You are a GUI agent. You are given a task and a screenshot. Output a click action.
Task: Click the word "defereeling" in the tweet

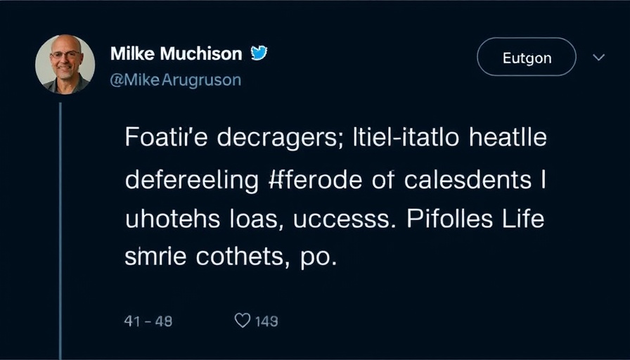coord(192,181)
